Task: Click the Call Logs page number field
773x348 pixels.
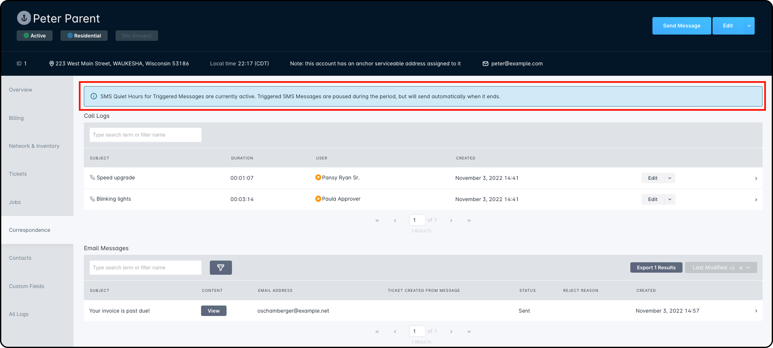Action: [x=417, y=220]
